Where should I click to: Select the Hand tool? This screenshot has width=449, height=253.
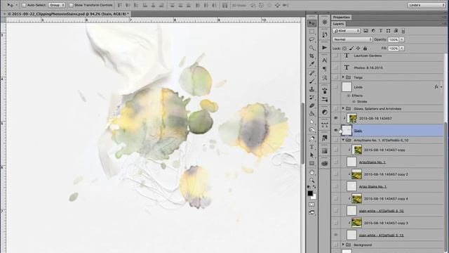[x=311, y=172]
